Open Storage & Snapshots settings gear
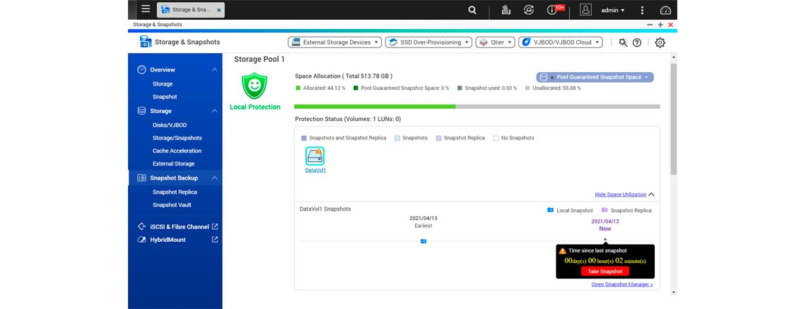The image size is (806, 309). [660, 42]
